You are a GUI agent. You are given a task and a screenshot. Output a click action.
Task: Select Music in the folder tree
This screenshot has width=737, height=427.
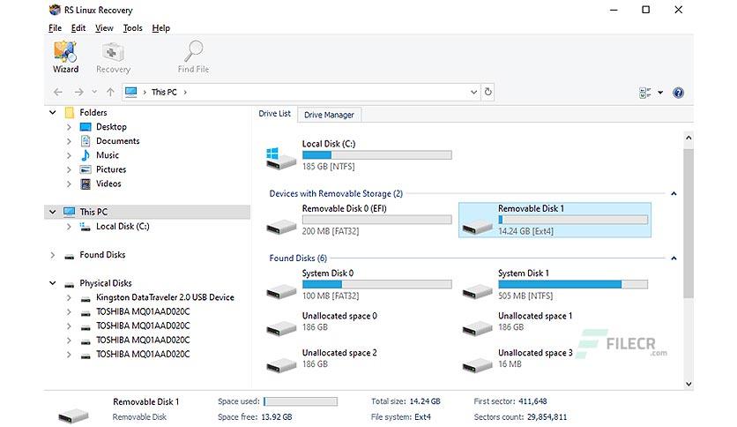pyautogui.click(x=108, y=155)
